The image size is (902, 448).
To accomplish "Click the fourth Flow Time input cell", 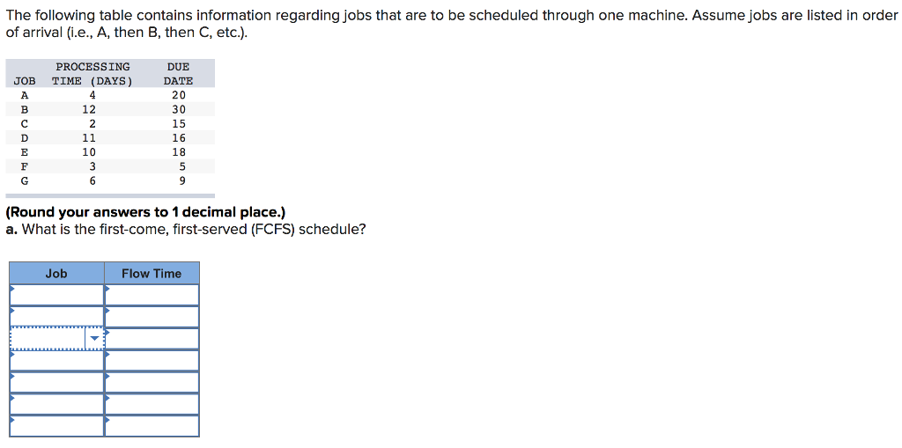I will tap(152, 360).
